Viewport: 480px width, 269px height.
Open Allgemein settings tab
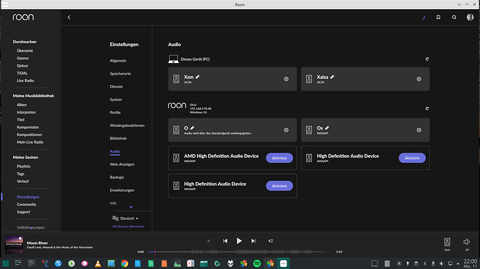click(118, 61)
